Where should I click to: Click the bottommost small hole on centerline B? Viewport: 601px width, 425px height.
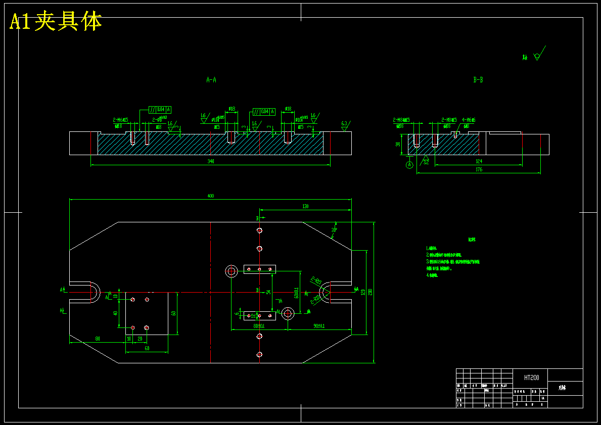pos(259,354)
